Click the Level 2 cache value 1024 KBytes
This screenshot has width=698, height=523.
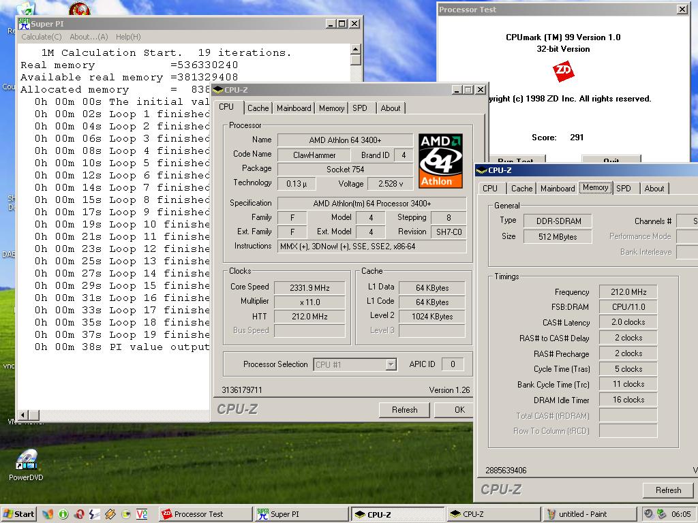(432, 317)
